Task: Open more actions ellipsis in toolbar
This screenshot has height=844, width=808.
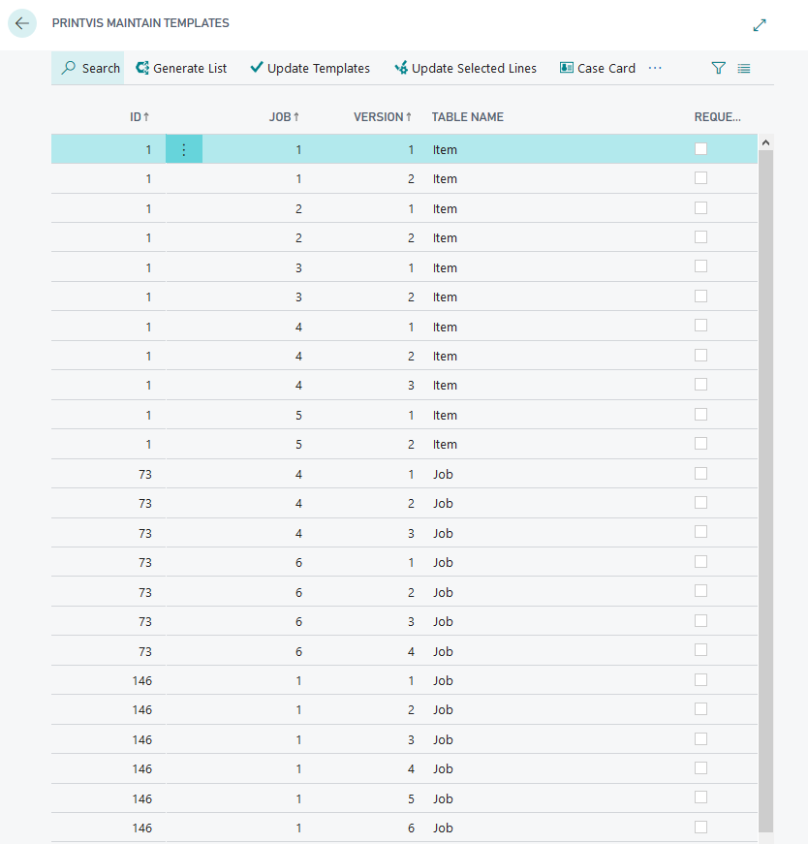Action: [x=655, y=68]
